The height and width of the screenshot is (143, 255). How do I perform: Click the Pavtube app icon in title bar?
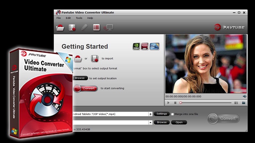[58, 12]
